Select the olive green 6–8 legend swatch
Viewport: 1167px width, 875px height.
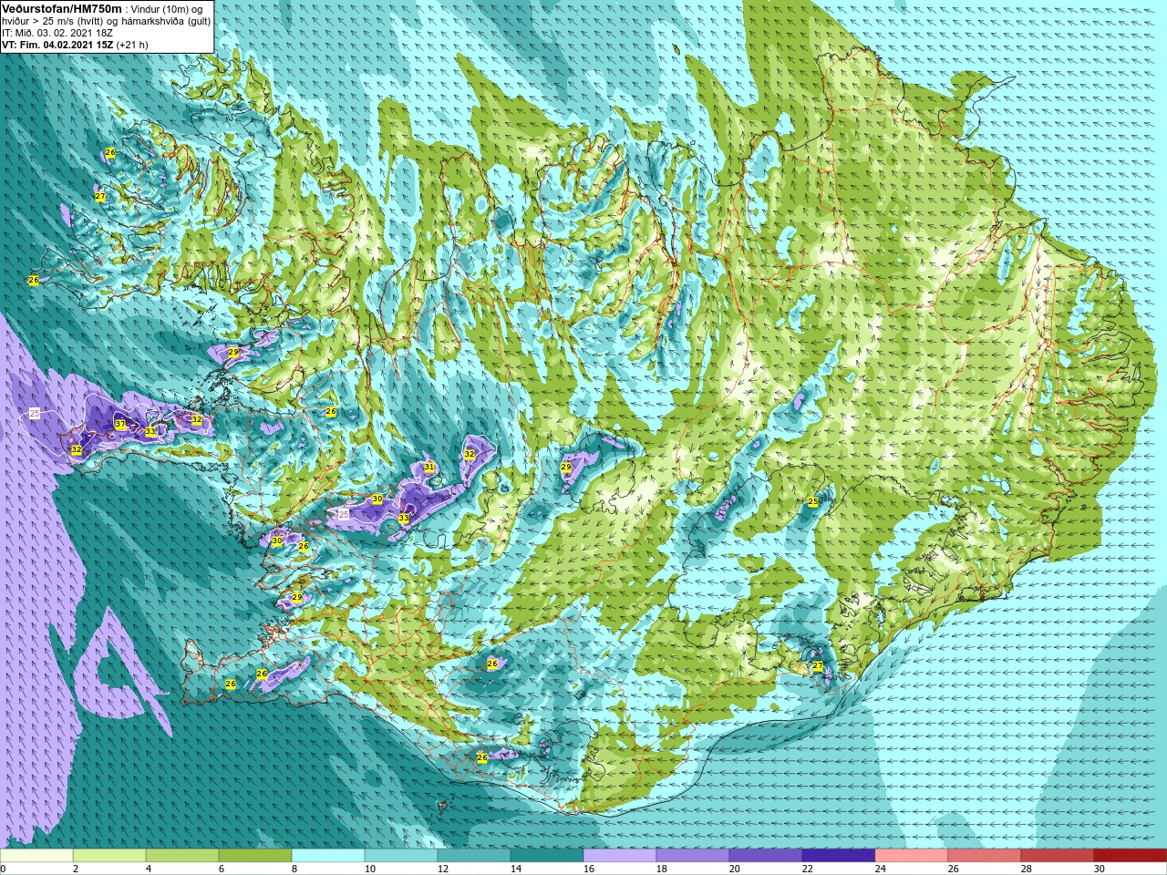tap(255, 856)
